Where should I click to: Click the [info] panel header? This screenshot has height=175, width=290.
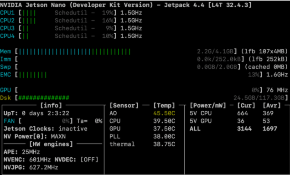coord(51,105)
